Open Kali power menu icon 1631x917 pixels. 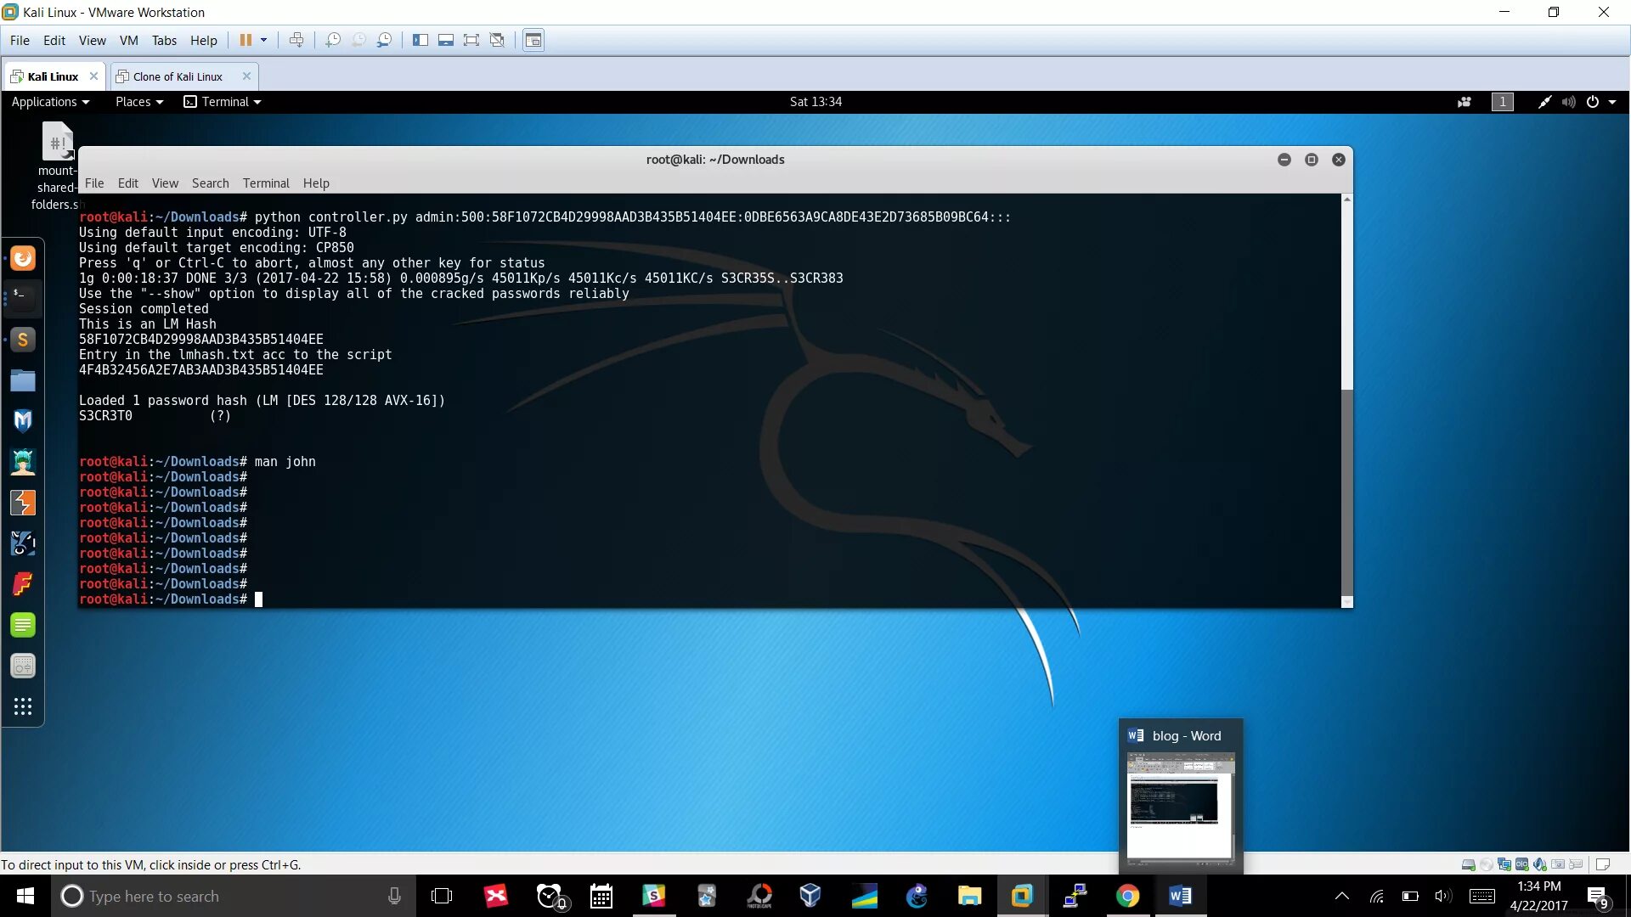[1592, 102]
